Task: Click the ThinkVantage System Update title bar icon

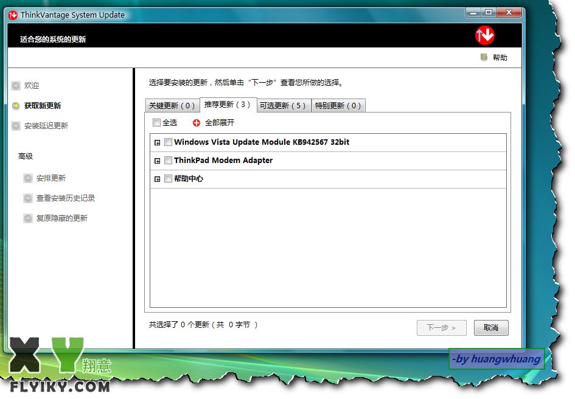Action: [13, 15]
